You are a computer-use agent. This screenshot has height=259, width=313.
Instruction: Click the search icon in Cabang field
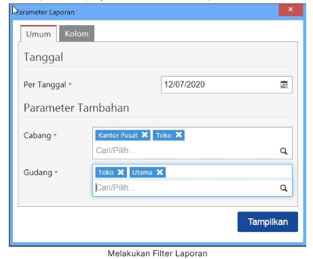pos(284,151)
